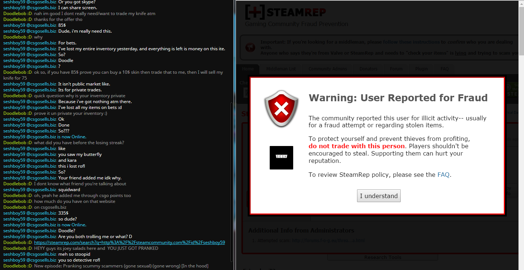Image resolution: width=524 pixels, height=270 pixels.
Task: Click chat message 'you saw my butterfly'
Action: [x=80, y=154]
